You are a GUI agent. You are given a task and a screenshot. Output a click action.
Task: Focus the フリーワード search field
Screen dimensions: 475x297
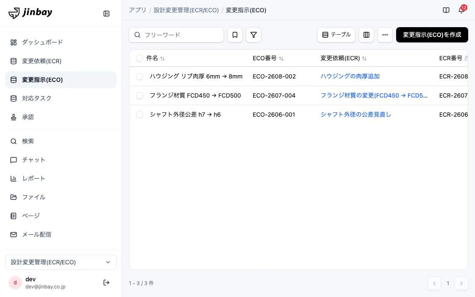point(176,35)
